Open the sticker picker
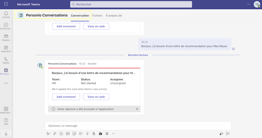 [74, 134]
